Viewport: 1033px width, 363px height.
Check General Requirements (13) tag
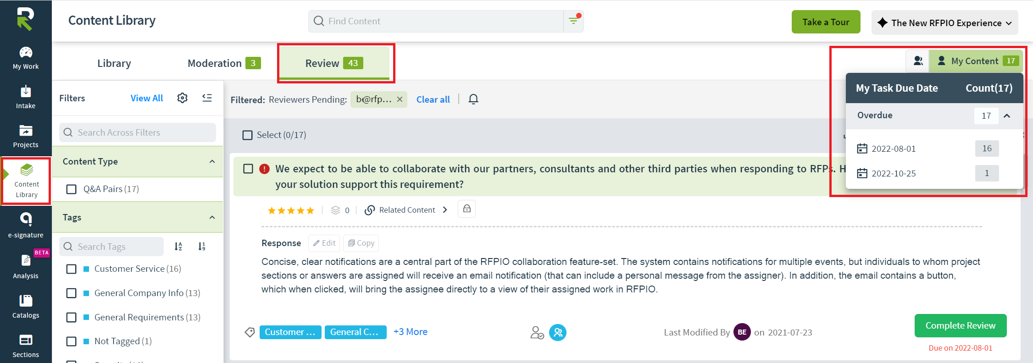click(x=72, y=317)
